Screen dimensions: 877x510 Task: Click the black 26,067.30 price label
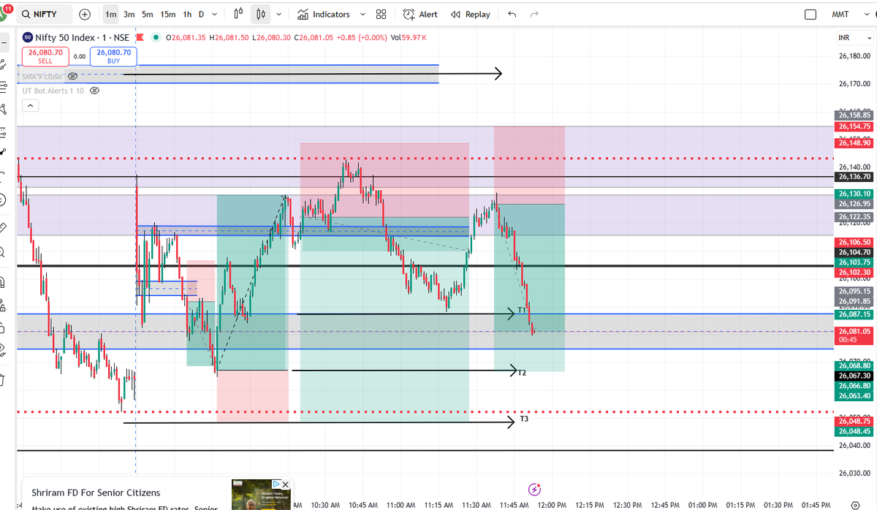[x=854, y=376]
